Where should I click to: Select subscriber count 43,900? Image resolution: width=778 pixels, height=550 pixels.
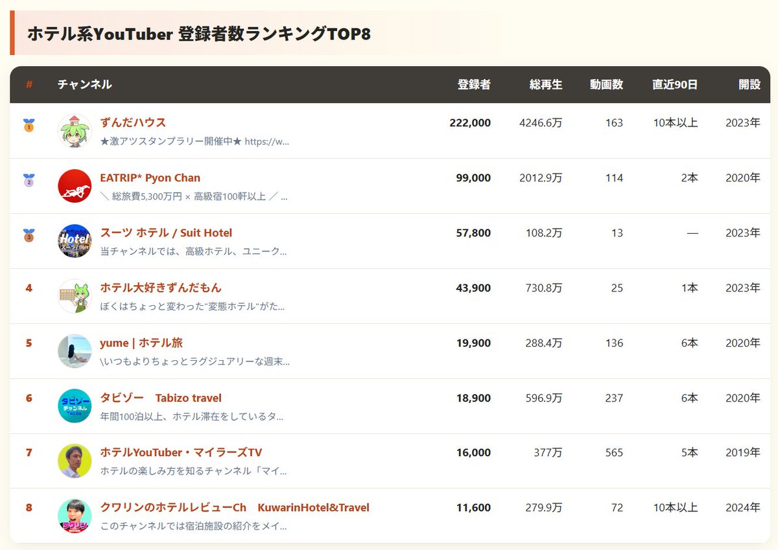point(473,288)
